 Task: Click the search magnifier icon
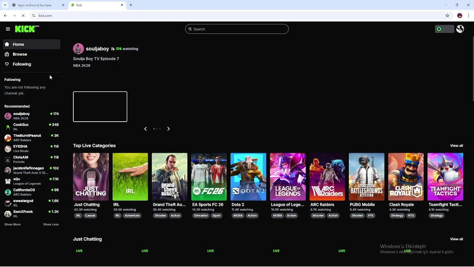click(190, 29)
